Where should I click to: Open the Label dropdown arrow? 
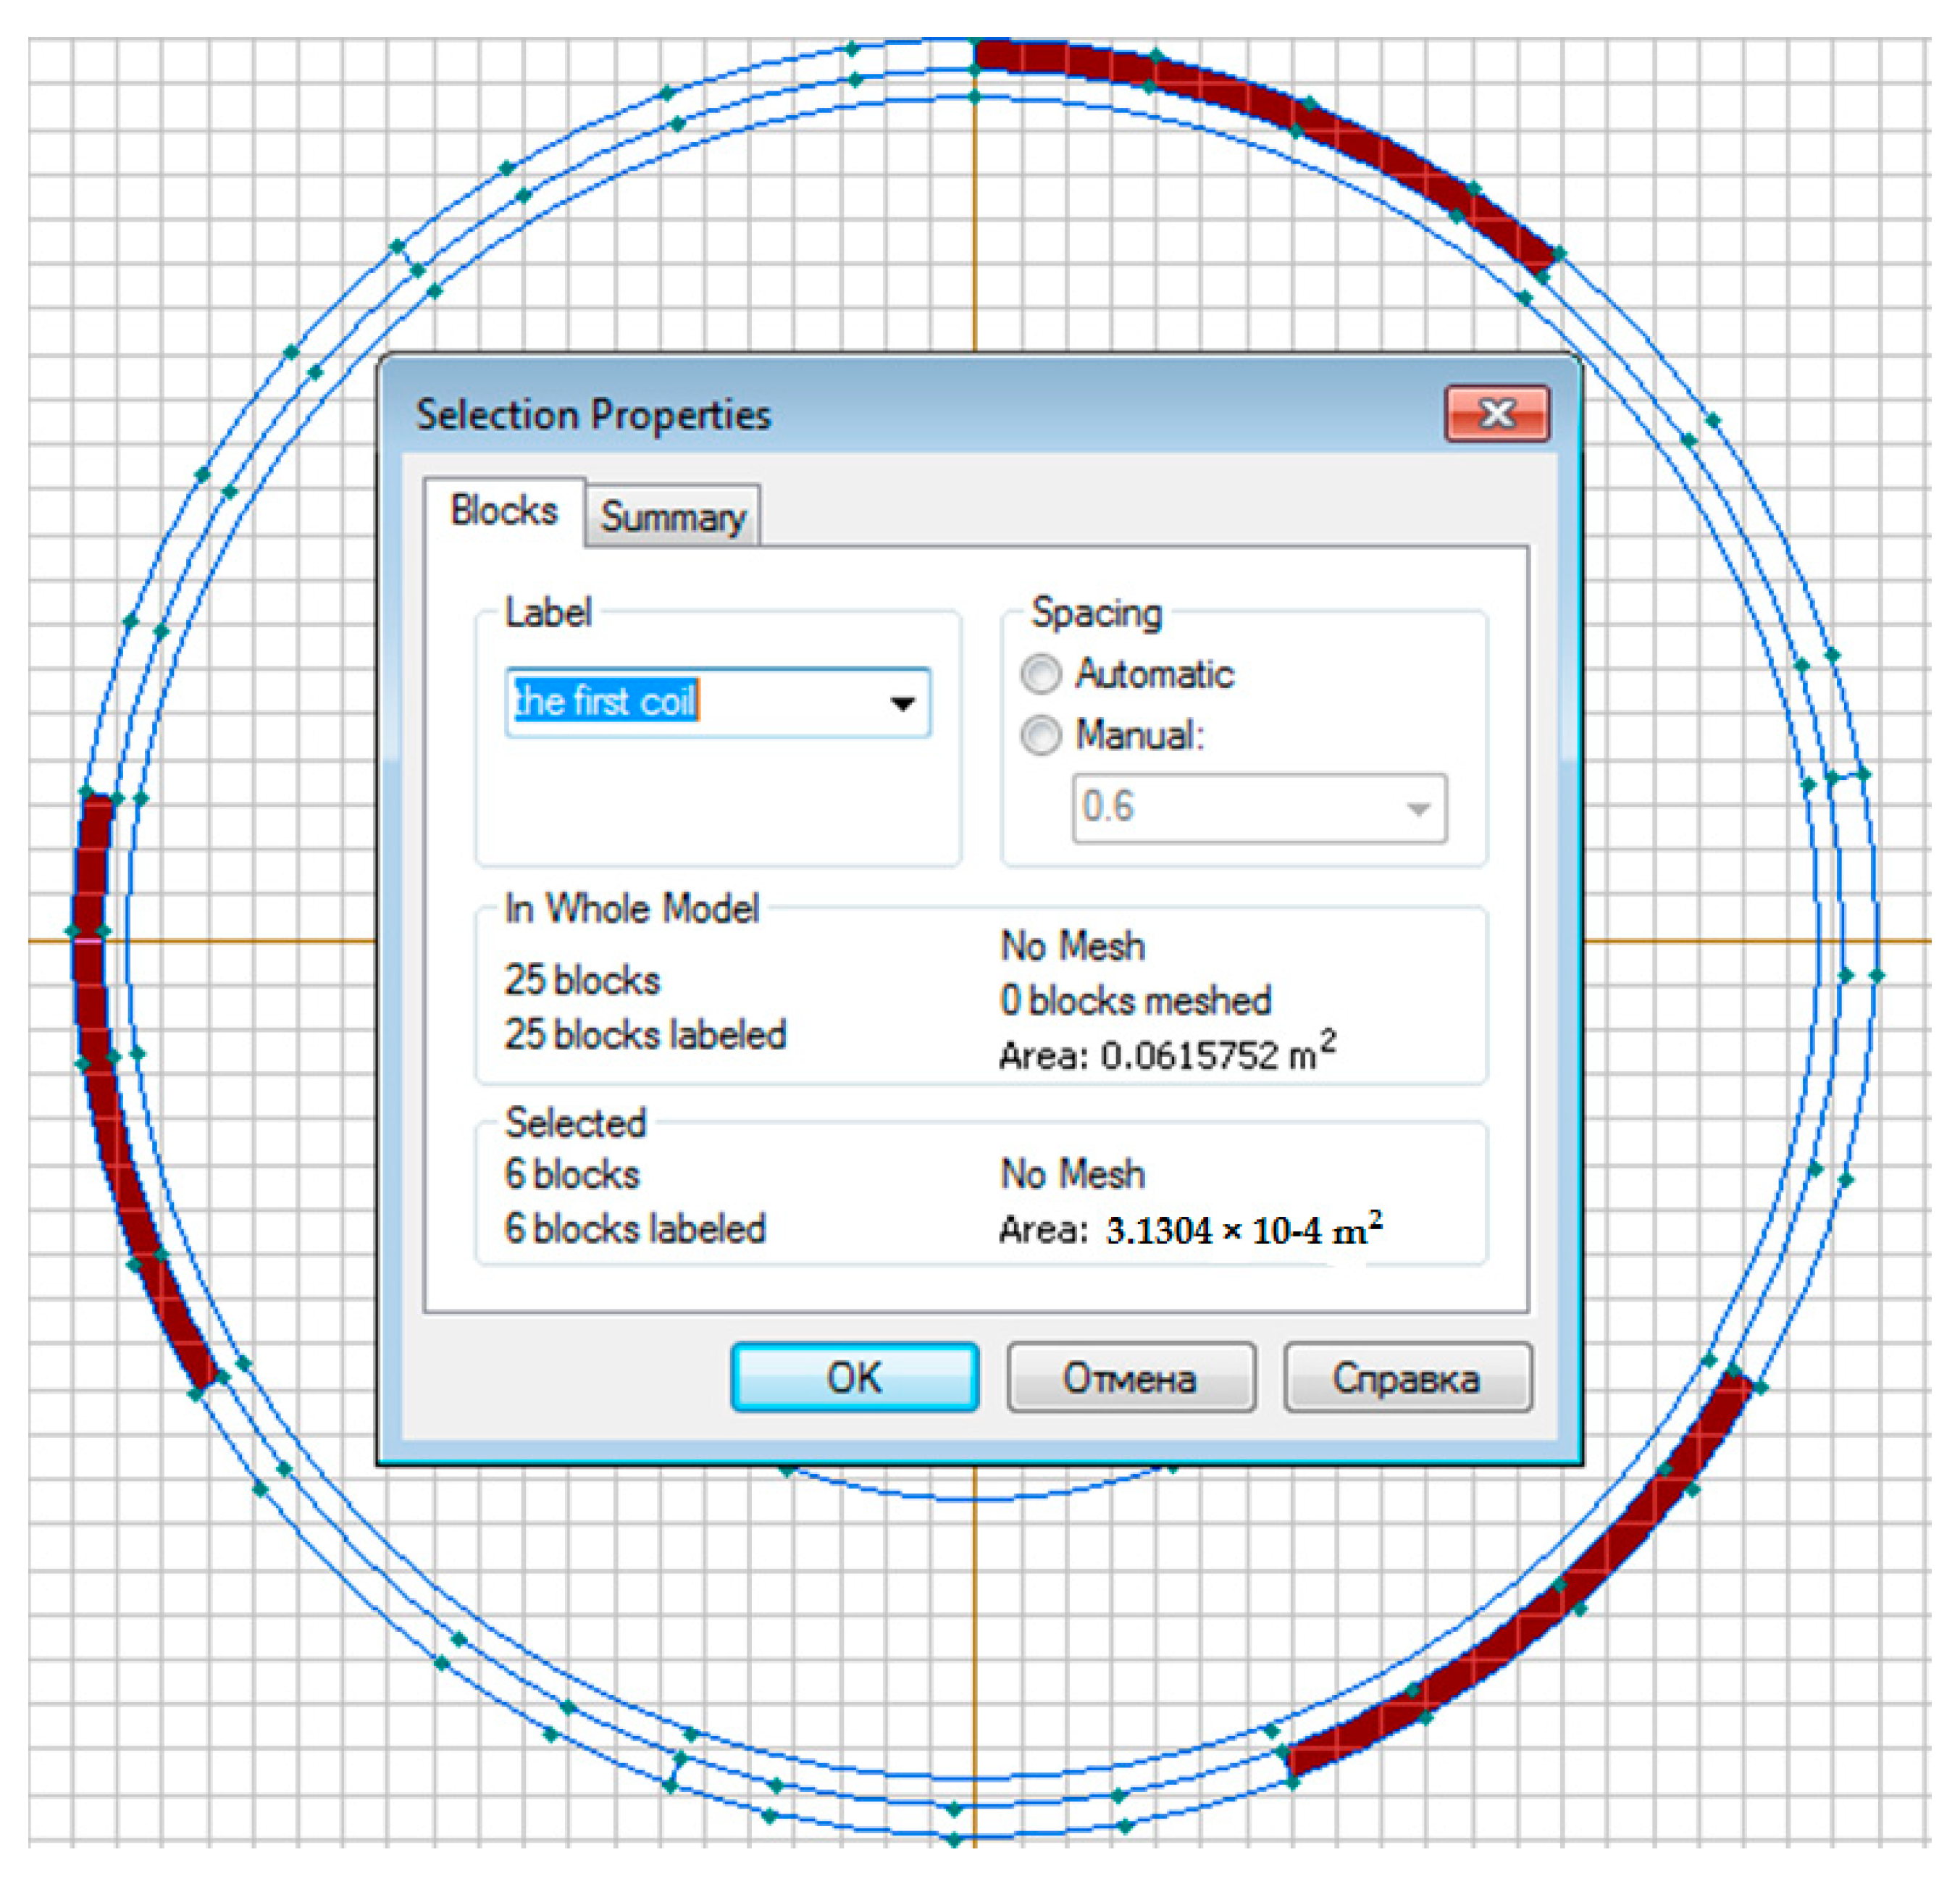[902, 703]
